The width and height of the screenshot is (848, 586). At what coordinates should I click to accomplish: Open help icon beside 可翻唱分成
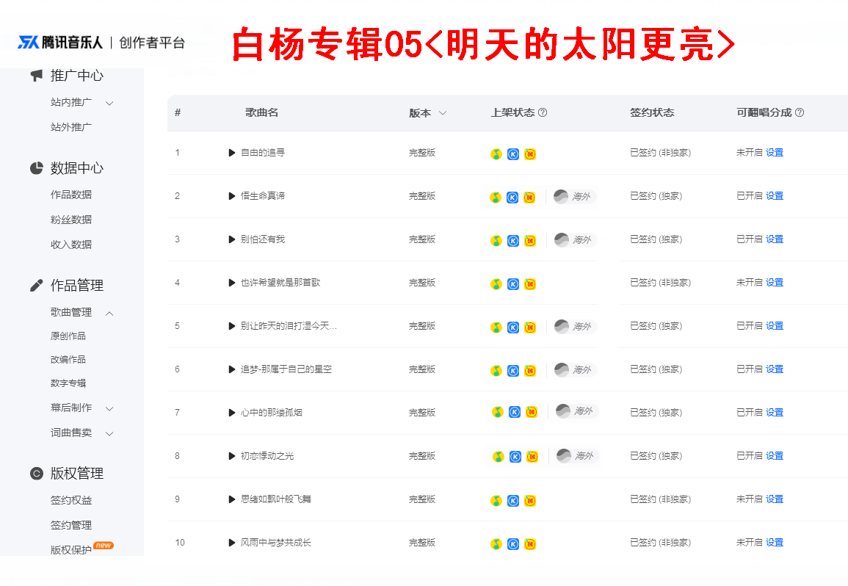[800, 112]
